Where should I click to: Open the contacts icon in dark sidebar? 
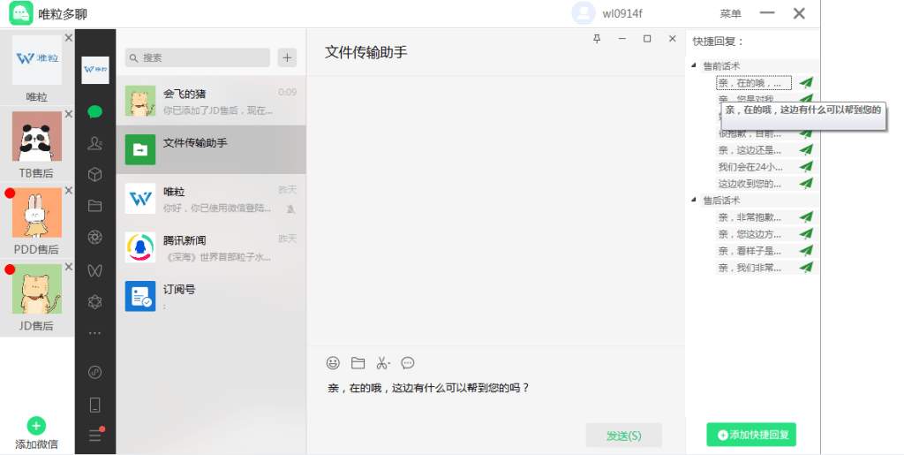pyautogui.click(x=94, y=144)
